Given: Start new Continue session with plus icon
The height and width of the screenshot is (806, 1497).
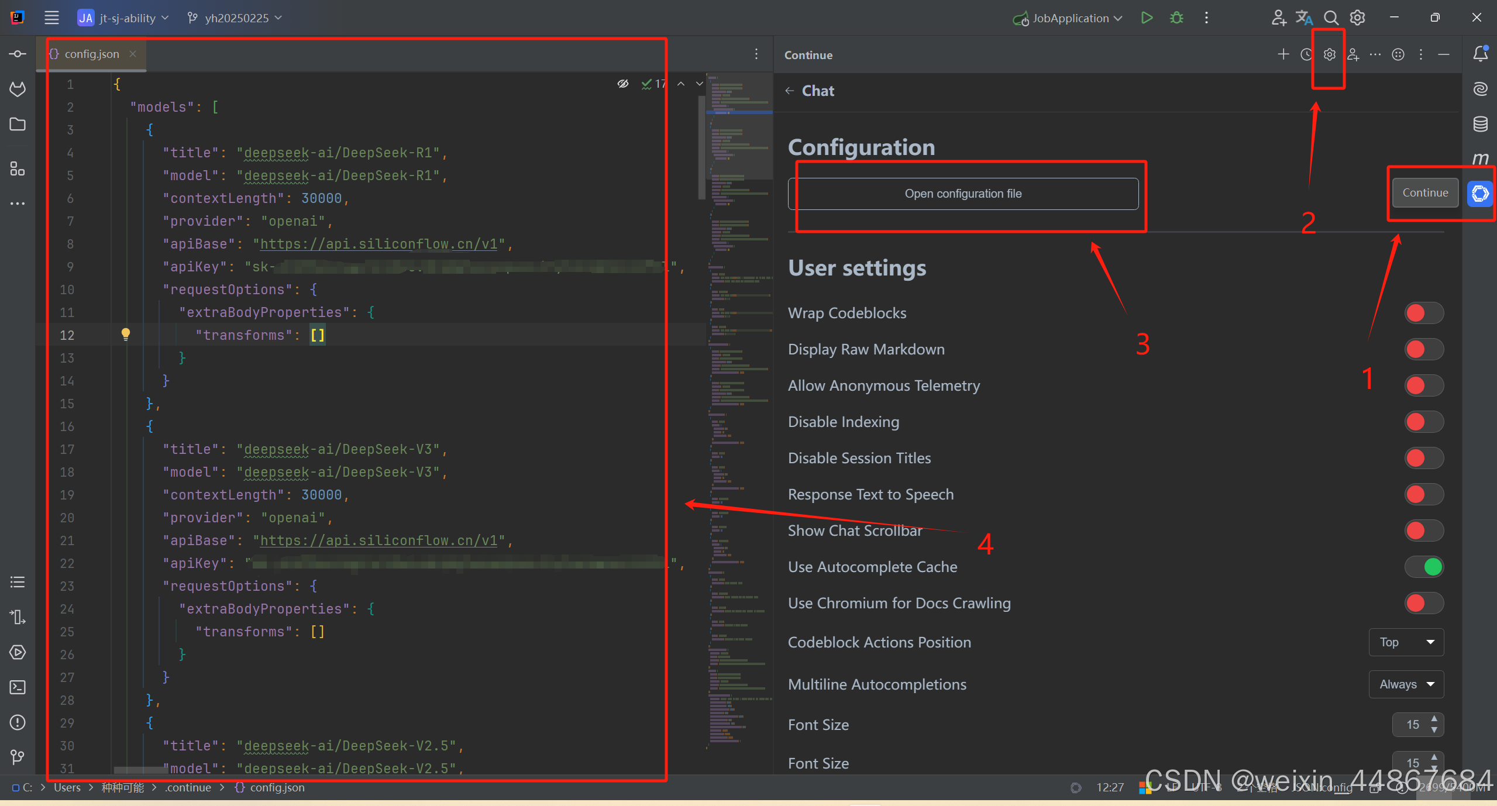Looking at the screenshot, I should click(1283, 54).
